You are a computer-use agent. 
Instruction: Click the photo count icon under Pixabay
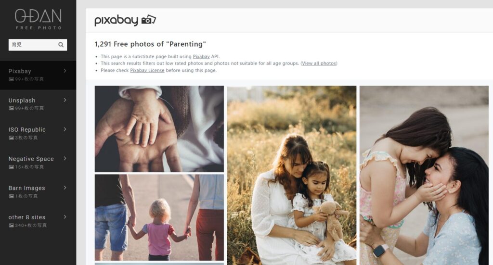tap(12, 79)
